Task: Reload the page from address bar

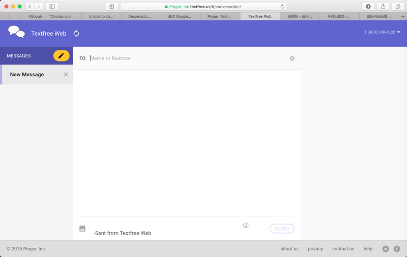Action: click(282, 7)
